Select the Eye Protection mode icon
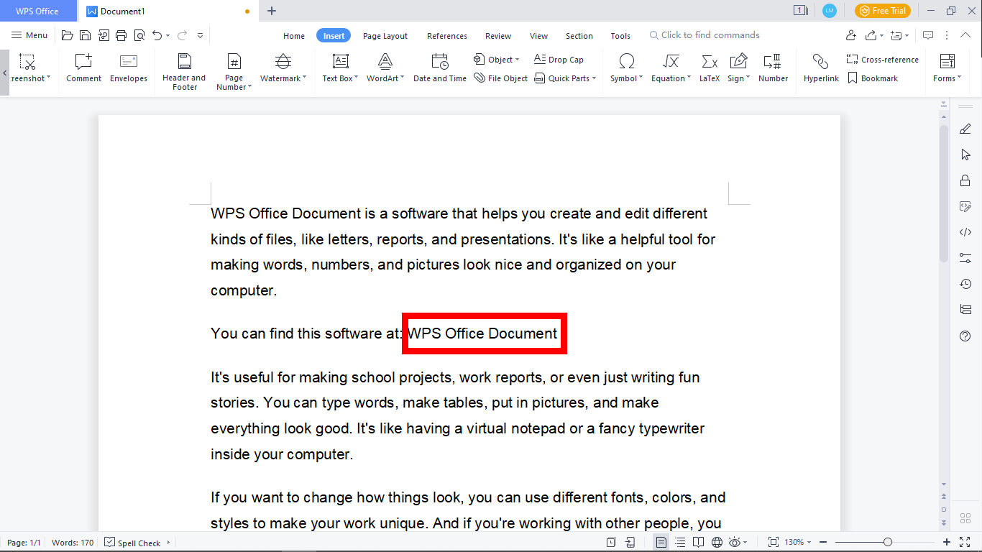Image resolution: width=982 pixels, height=552 pixels. tap(734, 542)
